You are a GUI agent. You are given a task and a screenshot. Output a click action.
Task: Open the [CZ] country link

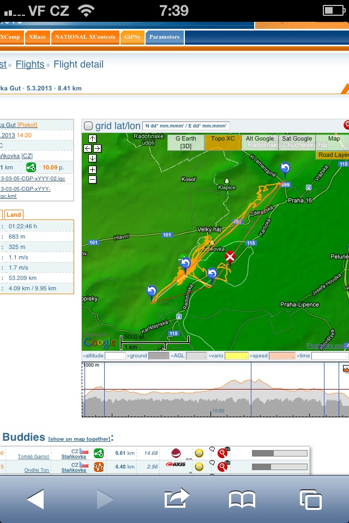(27, 156)
